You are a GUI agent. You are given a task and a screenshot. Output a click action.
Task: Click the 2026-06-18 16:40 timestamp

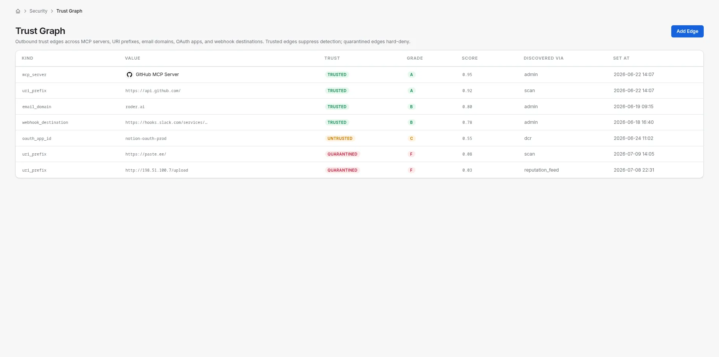click(x=634, y=122)
